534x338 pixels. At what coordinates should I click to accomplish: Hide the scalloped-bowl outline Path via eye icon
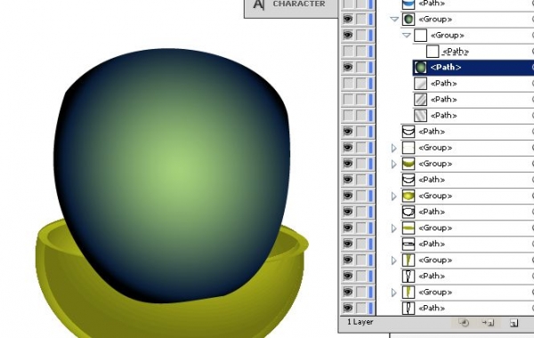coord(348,212)
